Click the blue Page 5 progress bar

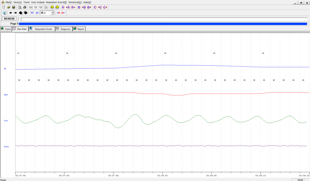tap(161, 24)
